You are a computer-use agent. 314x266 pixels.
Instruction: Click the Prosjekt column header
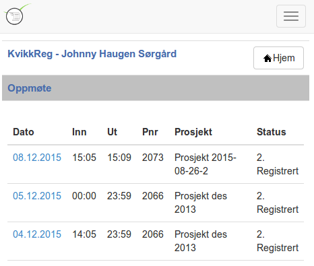[x=193, y=132]
